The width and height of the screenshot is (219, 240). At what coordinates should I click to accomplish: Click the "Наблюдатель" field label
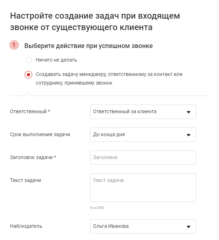(x=26, y=226)
